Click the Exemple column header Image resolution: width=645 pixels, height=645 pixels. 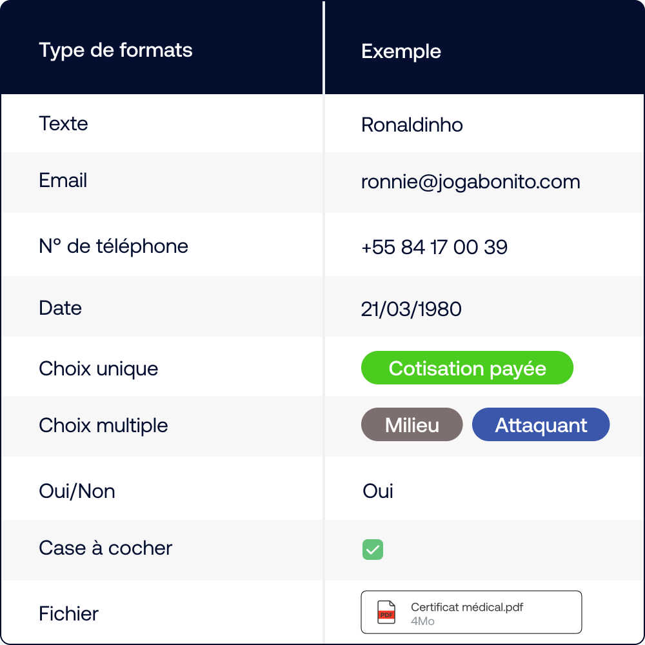(401, 52)
